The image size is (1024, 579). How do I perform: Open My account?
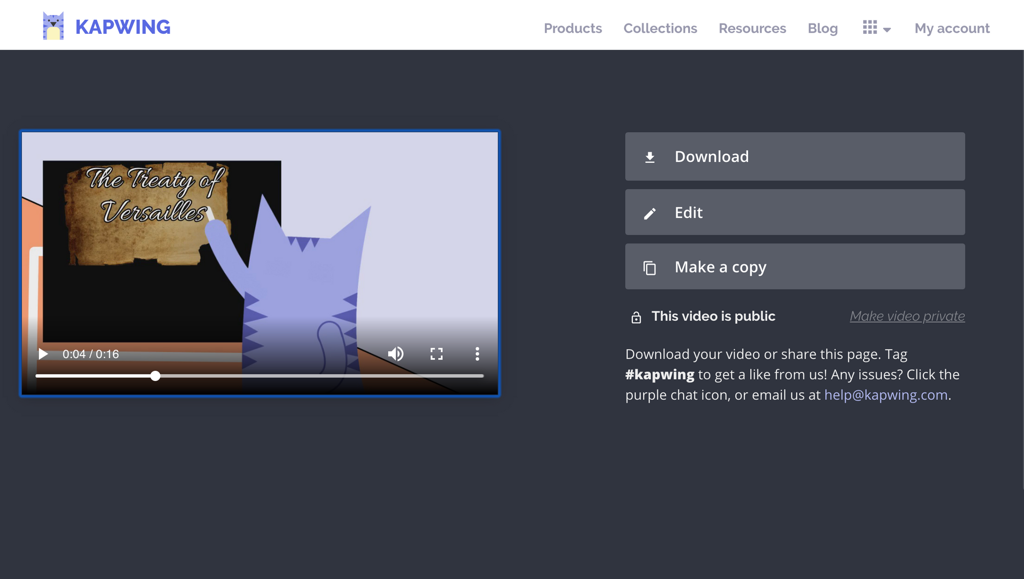tap(952, 28)
